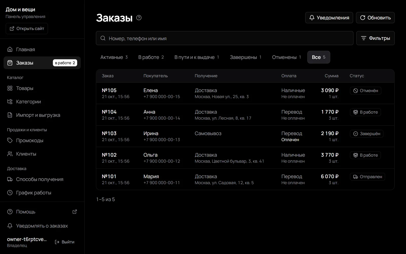
Task: Click phone +7 900 000-00-12
Action: point(162,161)
